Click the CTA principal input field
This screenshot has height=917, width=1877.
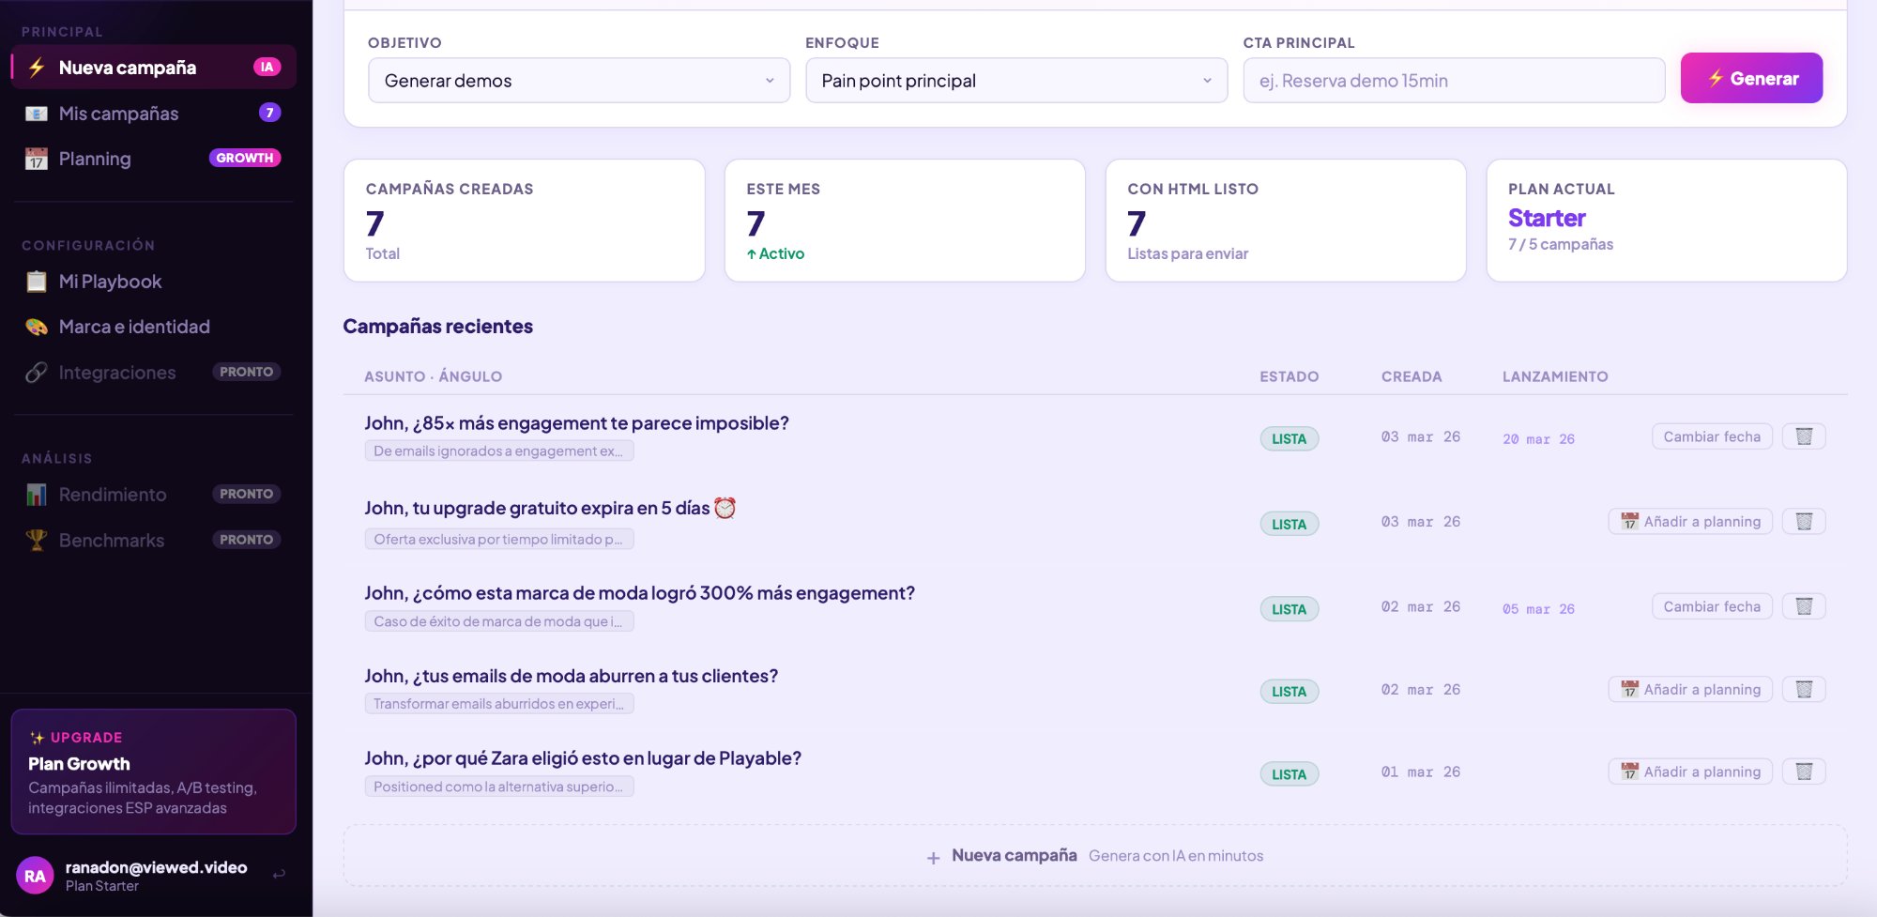click(x=1454, y=81)
